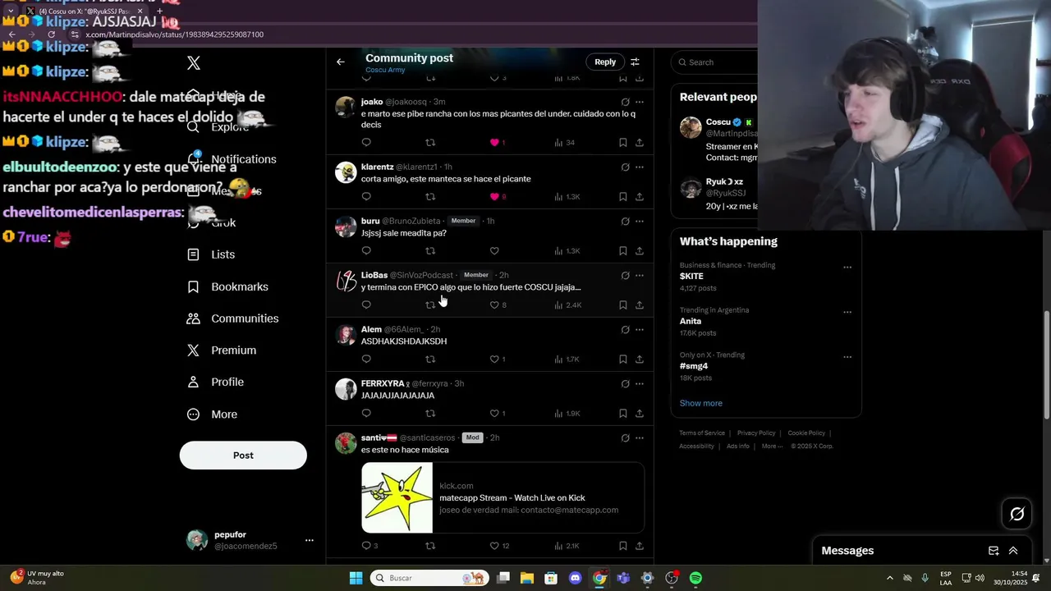Open the reply filter settings icon
1051x591 pixels.
[635, 62]
